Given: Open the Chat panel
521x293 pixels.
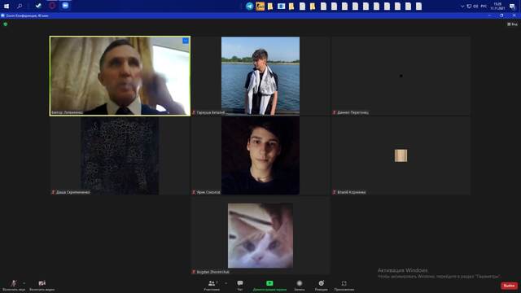Looking at the screenshot, I should click(240, 286).
